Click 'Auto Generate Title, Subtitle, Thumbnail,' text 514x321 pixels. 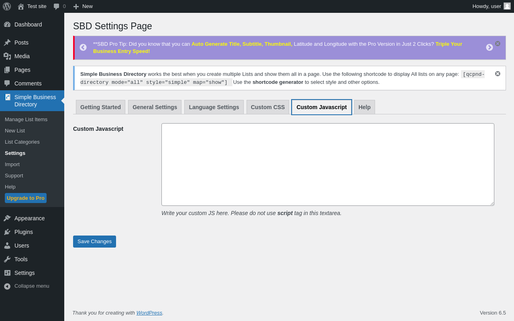(242, 44)
